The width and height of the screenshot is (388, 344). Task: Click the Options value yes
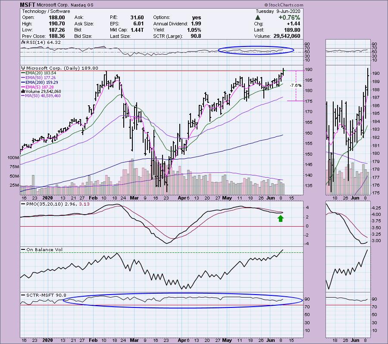click(197, 18)
